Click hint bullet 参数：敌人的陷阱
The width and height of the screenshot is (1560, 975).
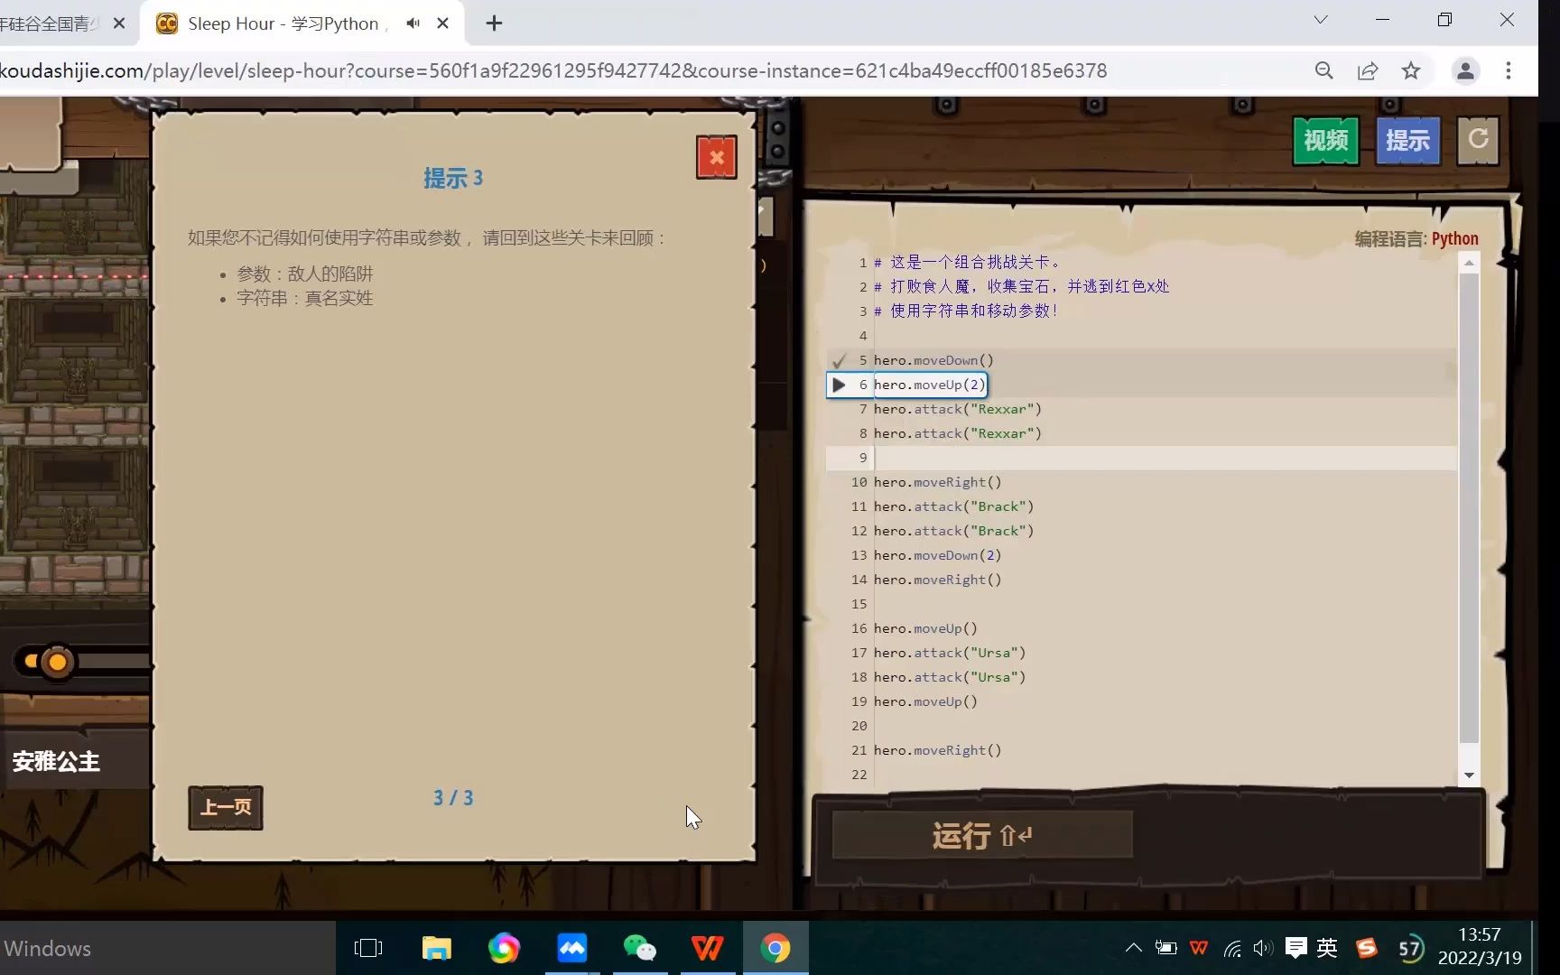pos(304,274)
